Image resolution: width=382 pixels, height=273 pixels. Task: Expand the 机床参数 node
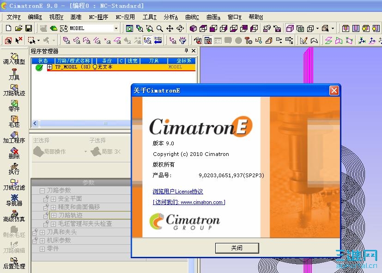pos(42,240)
